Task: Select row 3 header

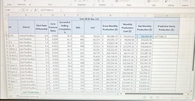Action: (x=6, y=36)
